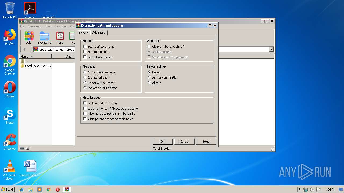Expand the WinRAR address bar dropdown
Viewport: 344px width, 193px height.
click(271, 49)
